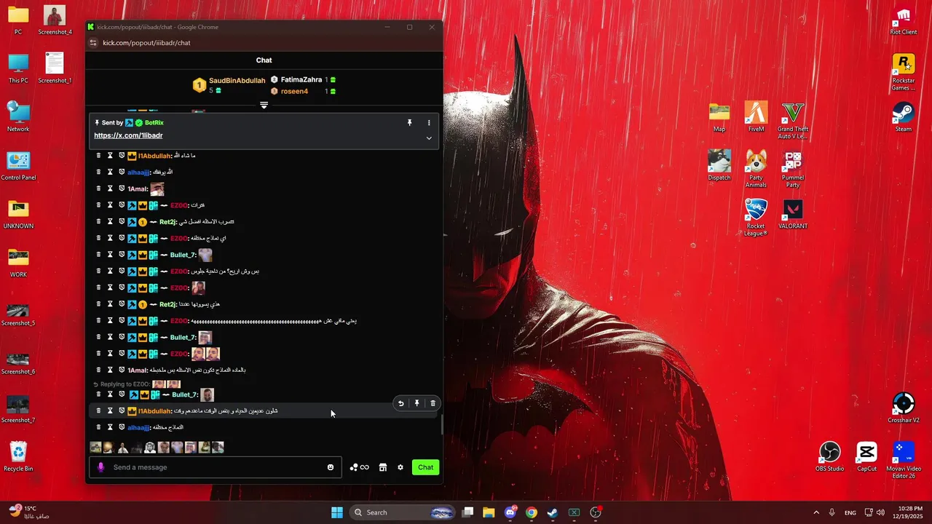Screen dimensions: 932x524
Task: Timeout alhaajjj using bottom row's hourglass icon
Action: pyautogui.click(x=111, y=427)
